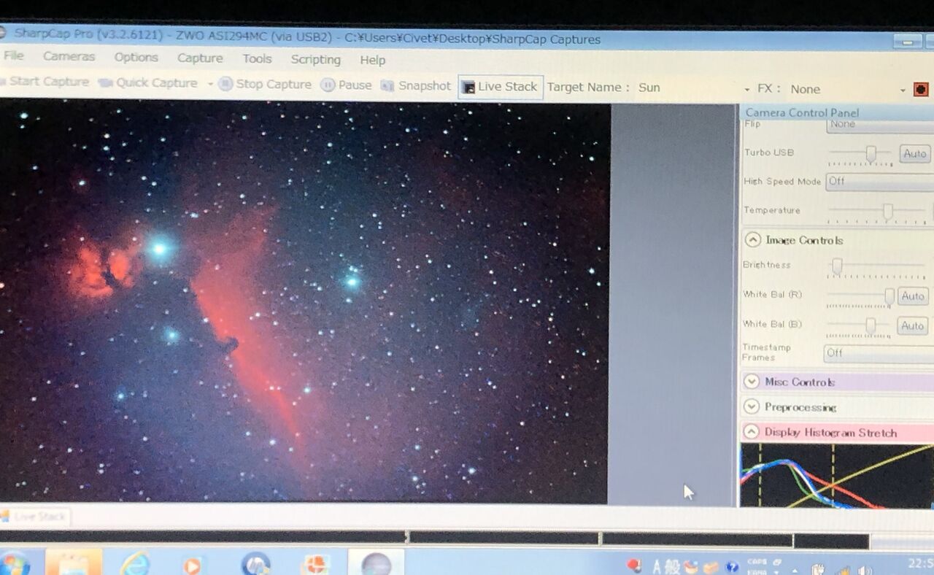Open the Flip dropdown set to None
Screen dimensions: 934x575
coord(880,125)
